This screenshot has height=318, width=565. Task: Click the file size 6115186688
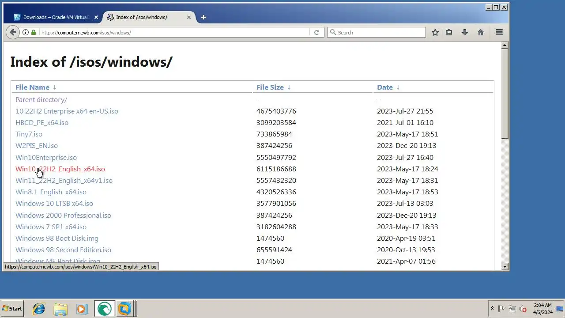click(x=276, y=169)
